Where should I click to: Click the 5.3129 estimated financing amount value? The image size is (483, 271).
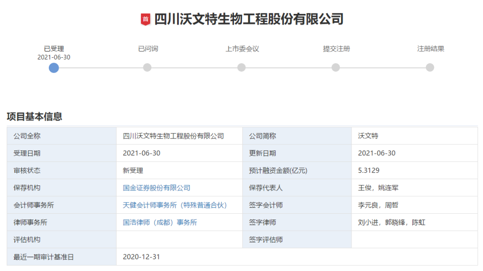[x=369, y=171]
